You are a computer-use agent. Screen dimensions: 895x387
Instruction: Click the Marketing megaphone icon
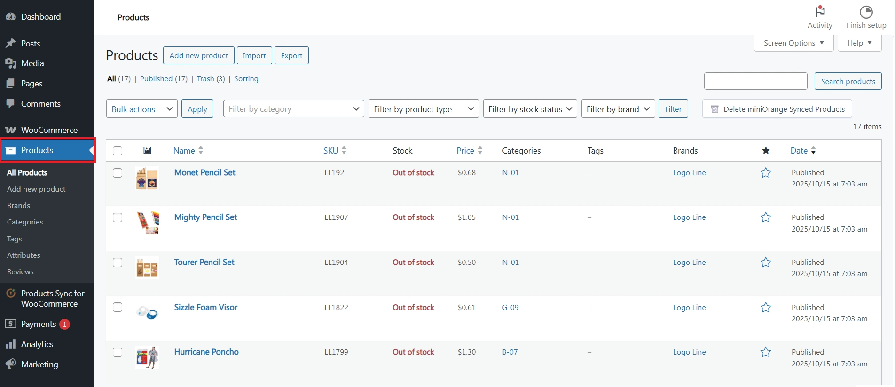[10, 364]
